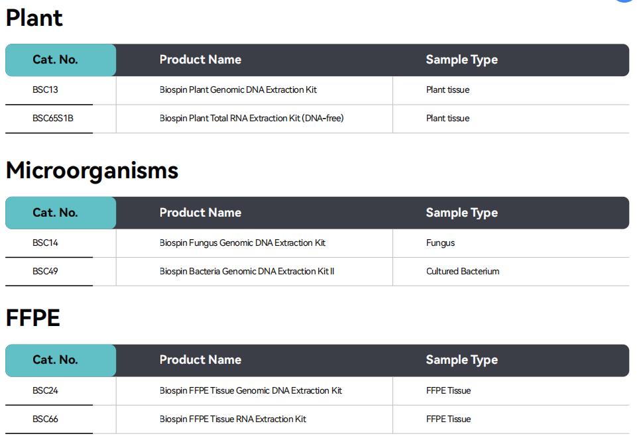639x442 pixels.
Task: Click catalog number BSC65S1B
Action: tap(53, 119)
